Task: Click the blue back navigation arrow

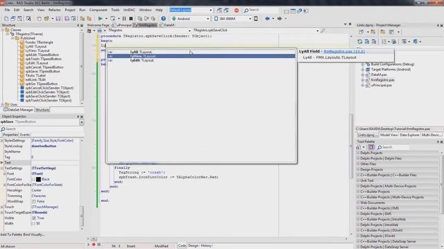Action: tap(267, 19)
